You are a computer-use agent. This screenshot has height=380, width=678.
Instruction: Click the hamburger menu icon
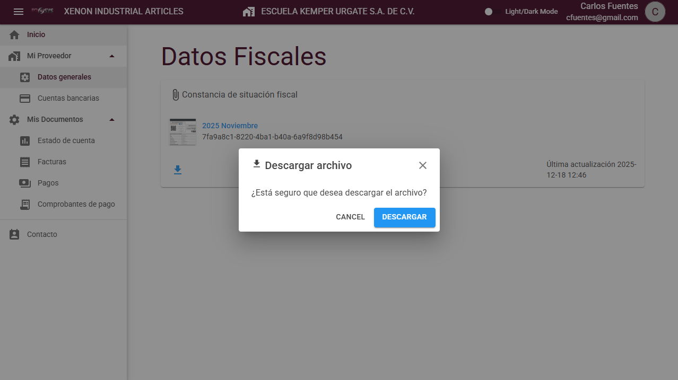[19, 12]
